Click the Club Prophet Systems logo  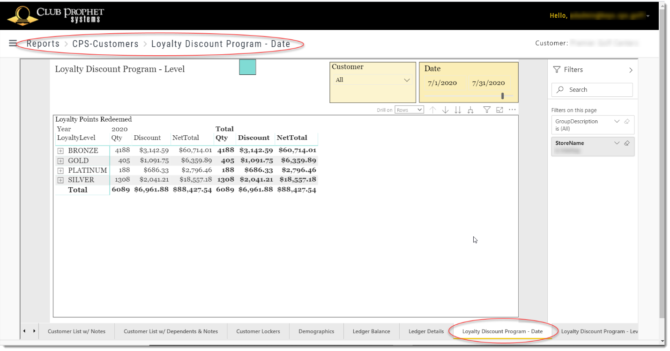[x=56, y=15]
